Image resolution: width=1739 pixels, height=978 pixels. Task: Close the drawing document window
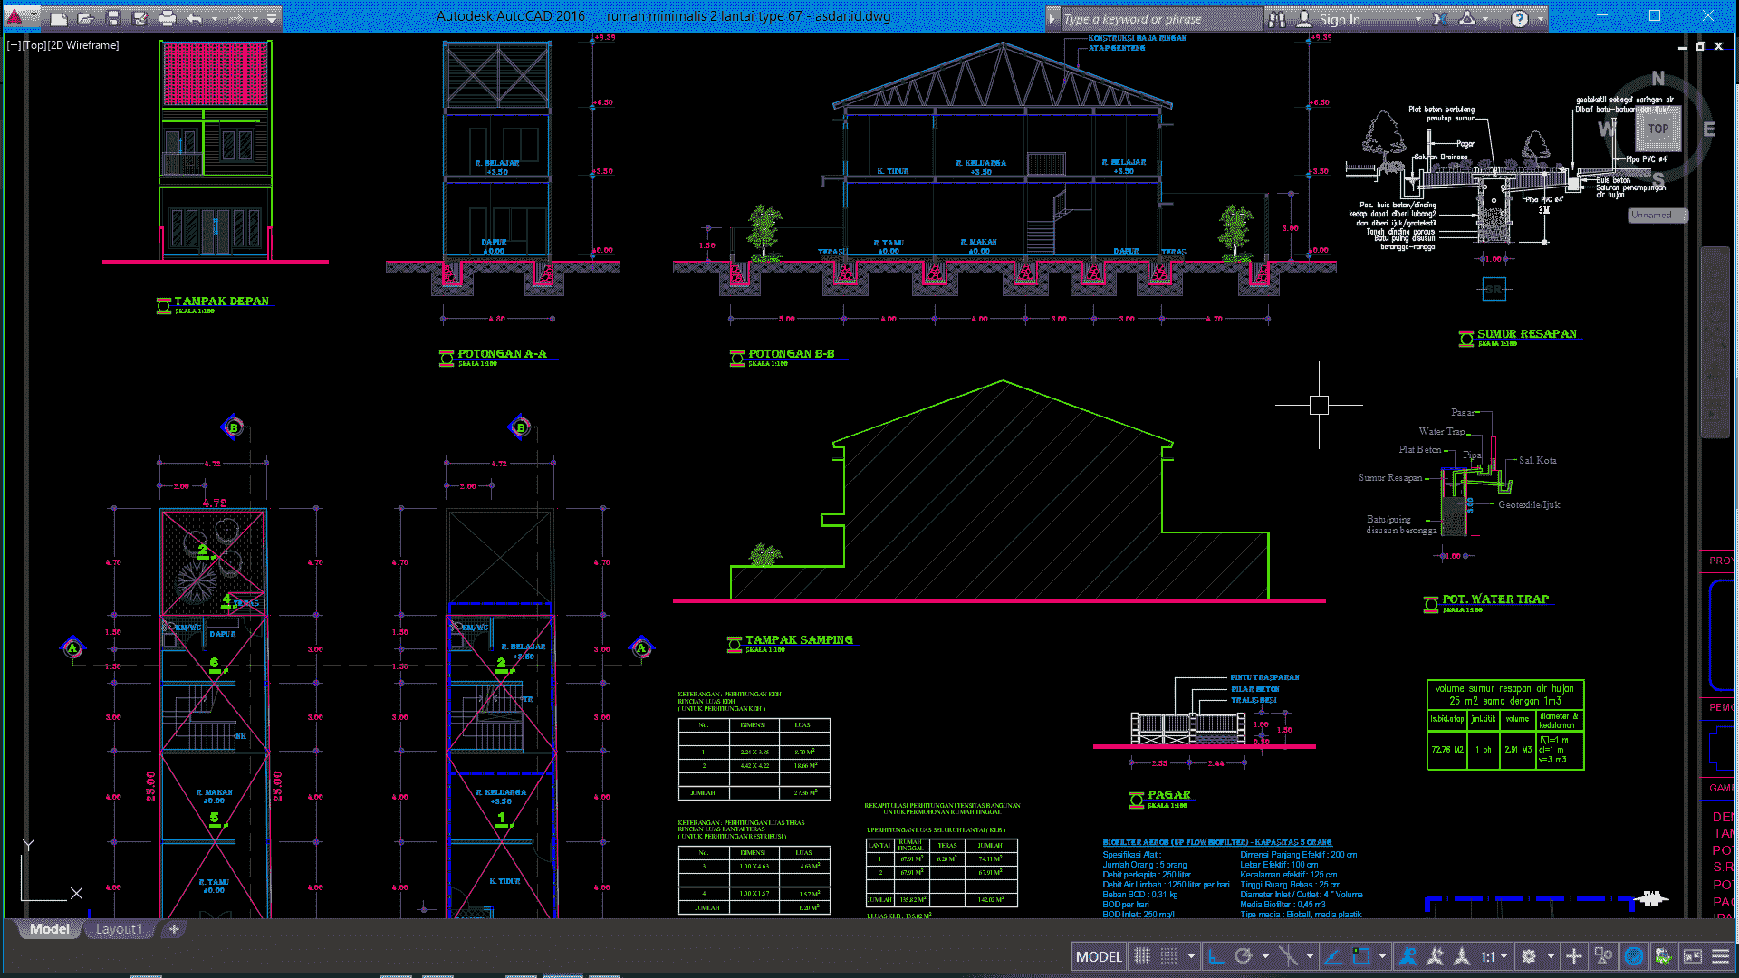pyautogui.click(x=1718, y=46)
